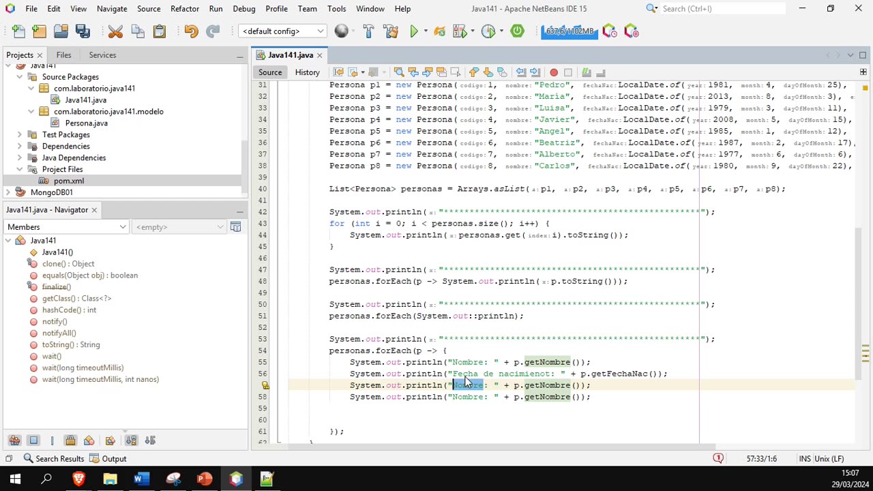Run the project with green play icon
Screen dimensions: 873x491
tap(414, 31)
